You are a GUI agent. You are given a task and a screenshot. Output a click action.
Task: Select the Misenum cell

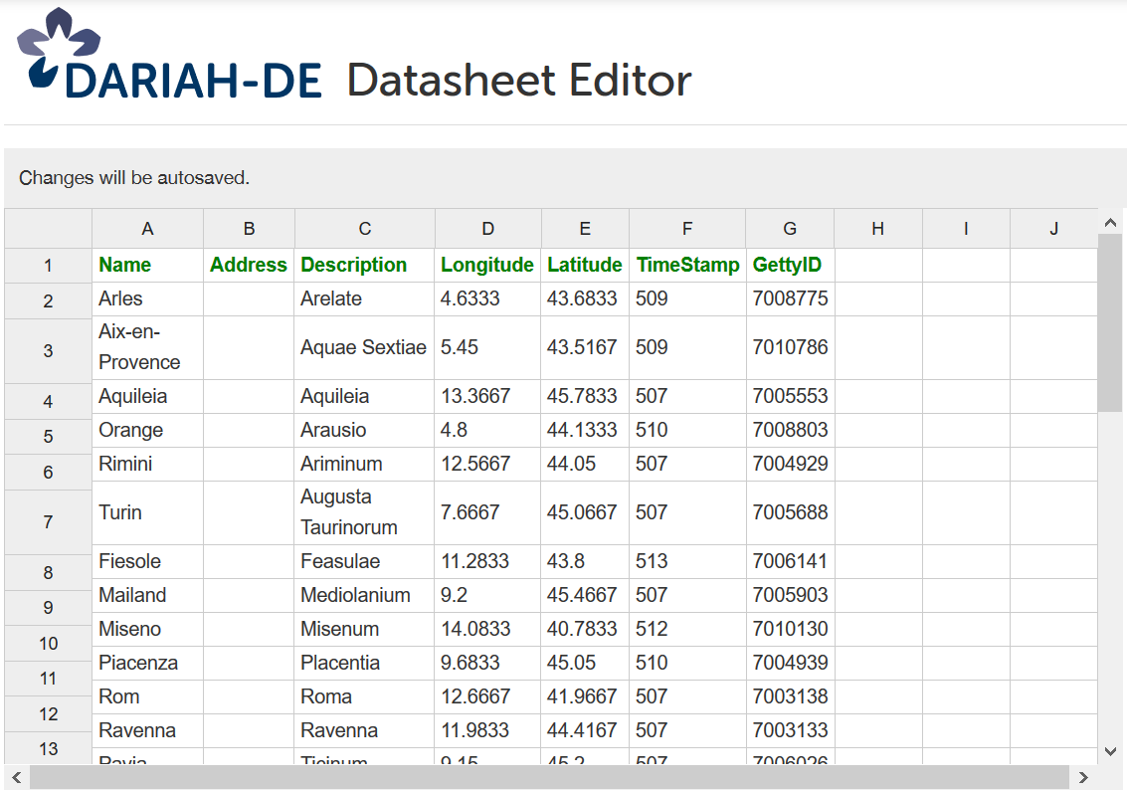point(364,629)
